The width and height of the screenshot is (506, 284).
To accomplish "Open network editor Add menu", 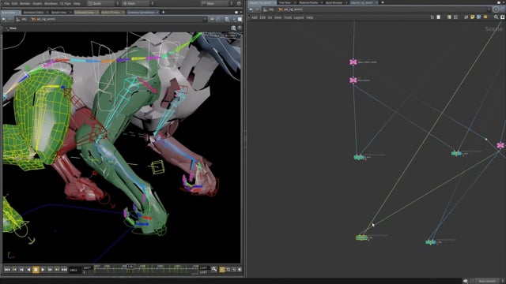I will coord(255,17).
